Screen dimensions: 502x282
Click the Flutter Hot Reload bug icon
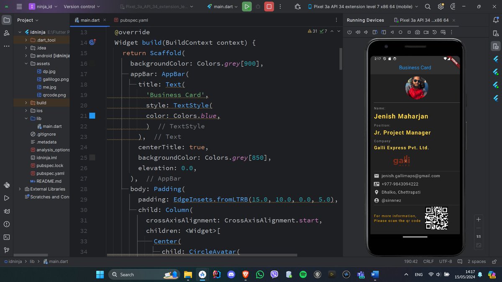(x=297, y=7)
